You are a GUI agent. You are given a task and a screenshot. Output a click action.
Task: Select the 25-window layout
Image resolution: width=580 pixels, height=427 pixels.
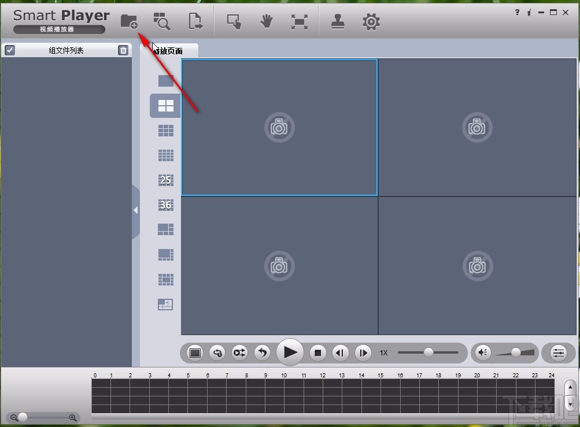166,180
